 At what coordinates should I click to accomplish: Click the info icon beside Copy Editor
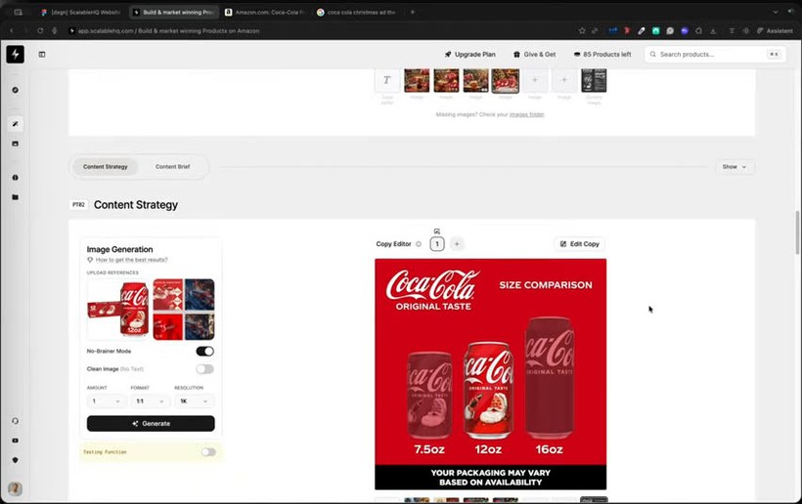[x=419, y=244]
